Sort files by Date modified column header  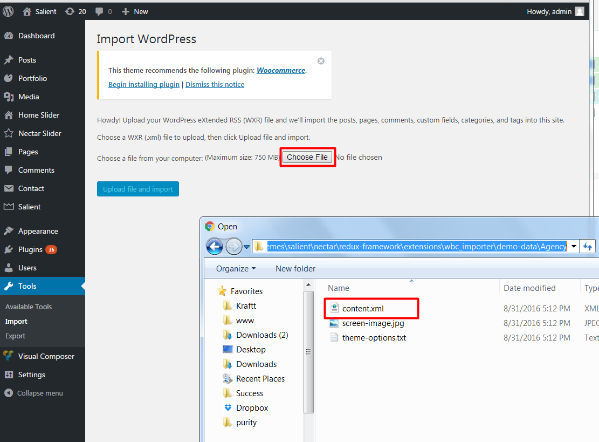[529, 288]
